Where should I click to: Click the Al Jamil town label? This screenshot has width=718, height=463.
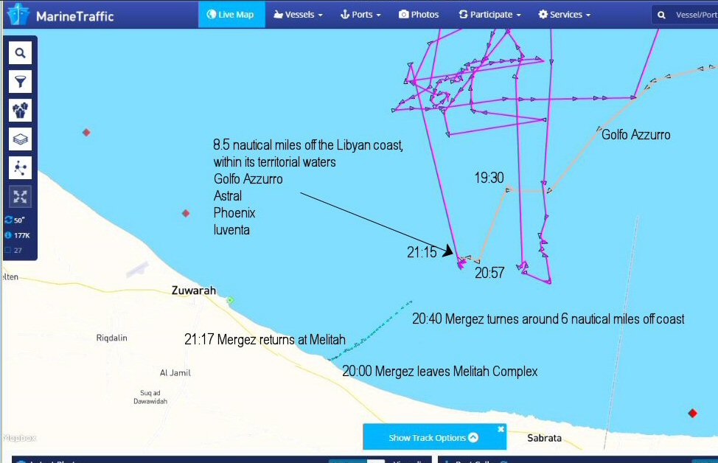coord(175,373)
